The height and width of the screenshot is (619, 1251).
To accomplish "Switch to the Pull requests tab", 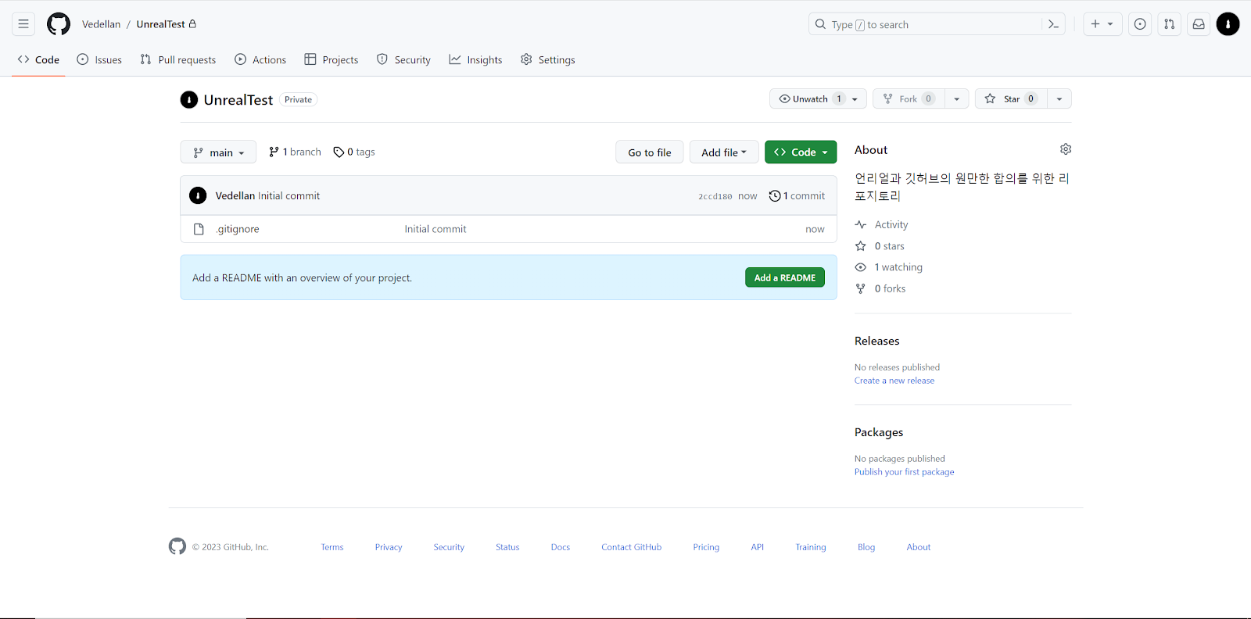I will 177,59.
